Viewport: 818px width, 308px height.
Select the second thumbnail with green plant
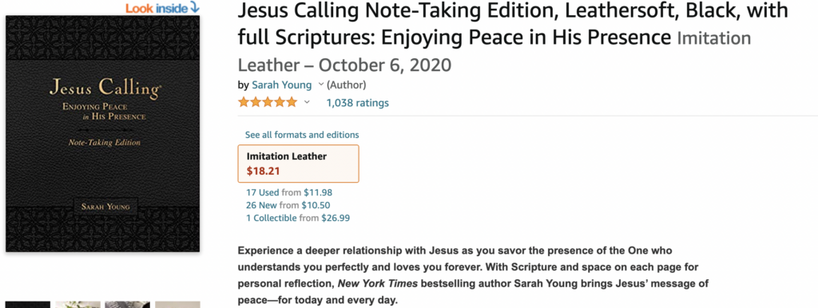coord(77,304)
